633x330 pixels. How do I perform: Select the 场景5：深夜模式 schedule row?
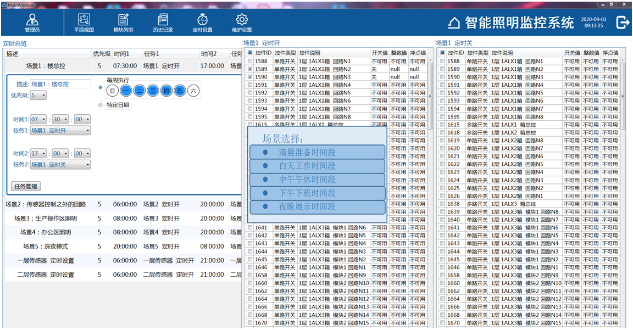47,247
